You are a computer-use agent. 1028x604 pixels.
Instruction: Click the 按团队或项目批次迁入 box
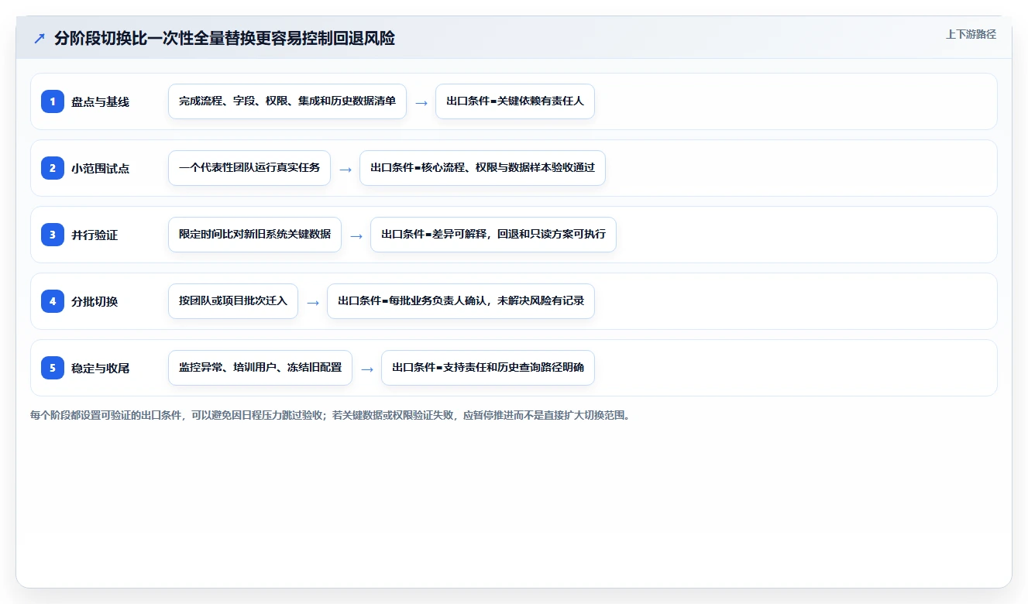233,301
